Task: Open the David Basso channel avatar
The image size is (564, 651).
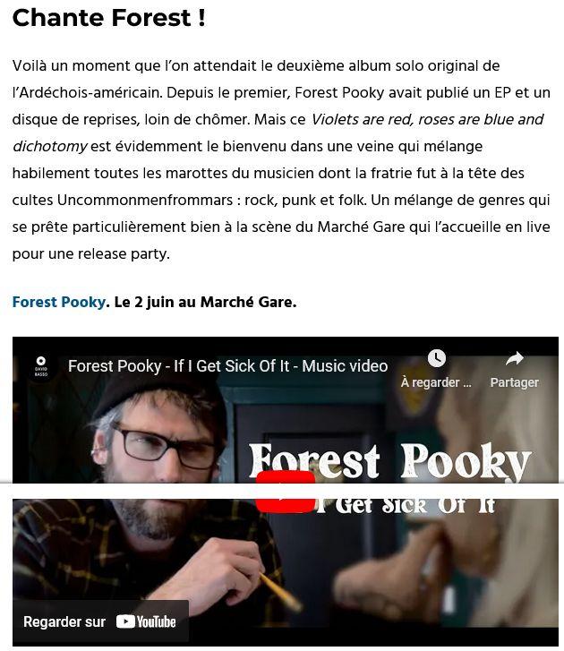Action: coord(40,366)
